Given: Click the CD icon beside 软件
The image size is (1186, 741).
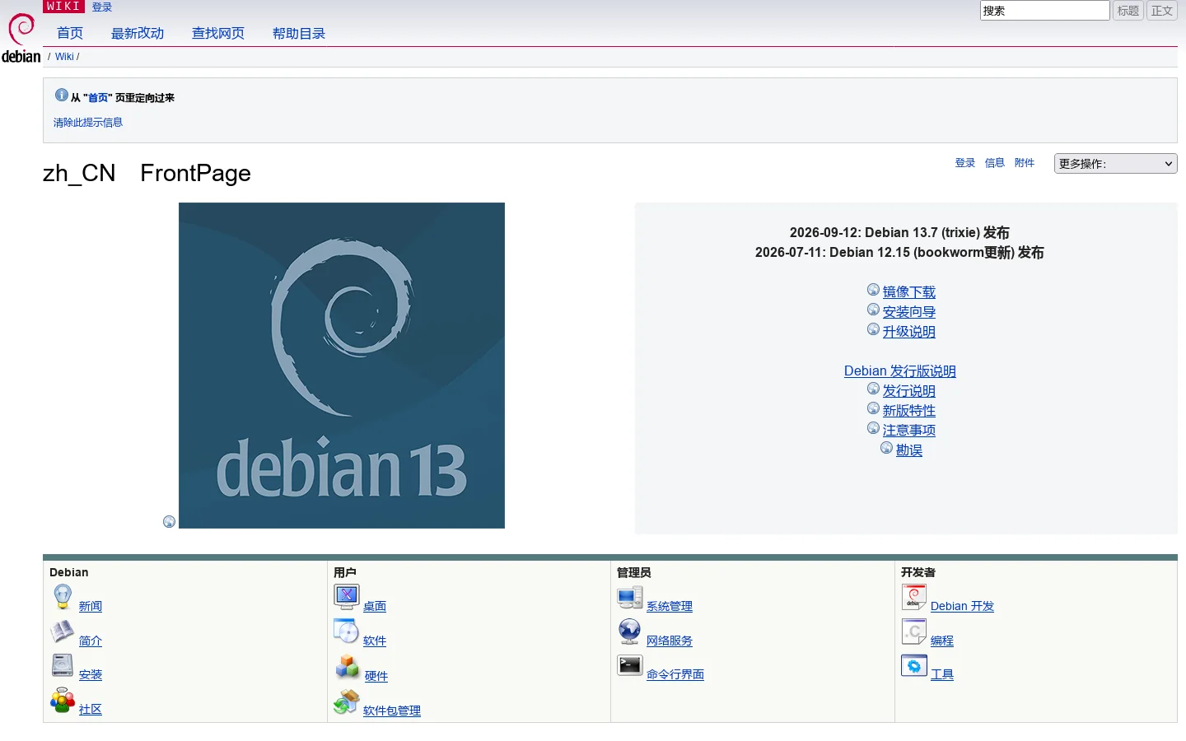Looking at the screenshot, I should coord(347,631).
